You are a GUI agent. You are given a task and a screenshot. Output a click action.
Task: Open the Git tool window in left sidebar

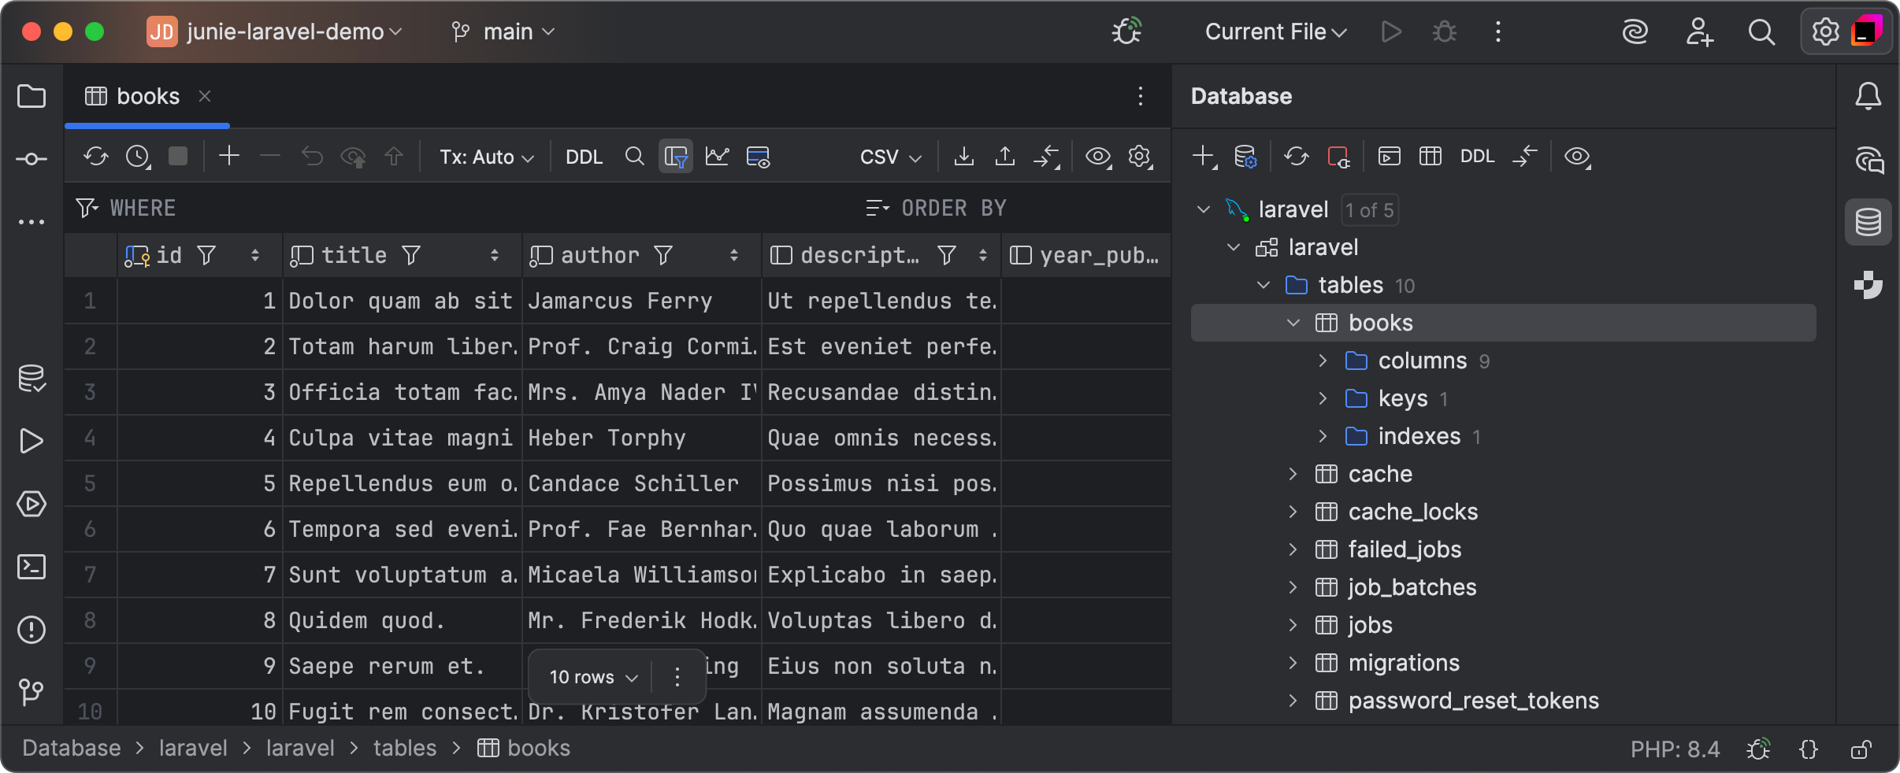point(32,692)
